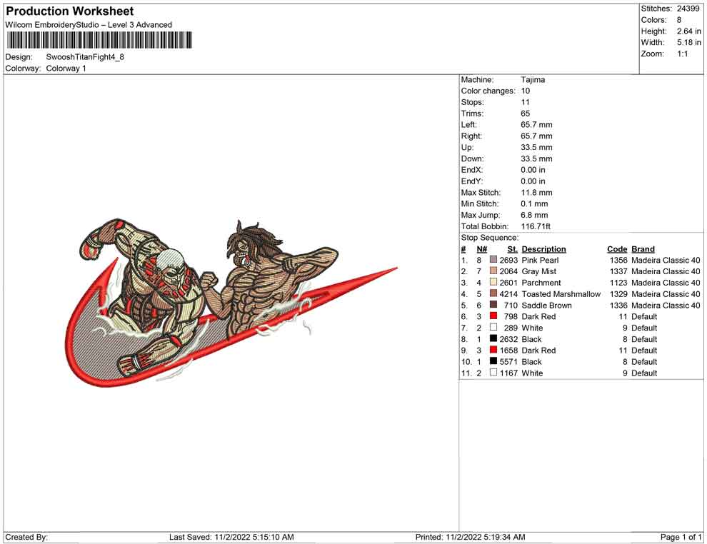
Task: Select the Saddle Brown color swatch
Action: [493, 305]
